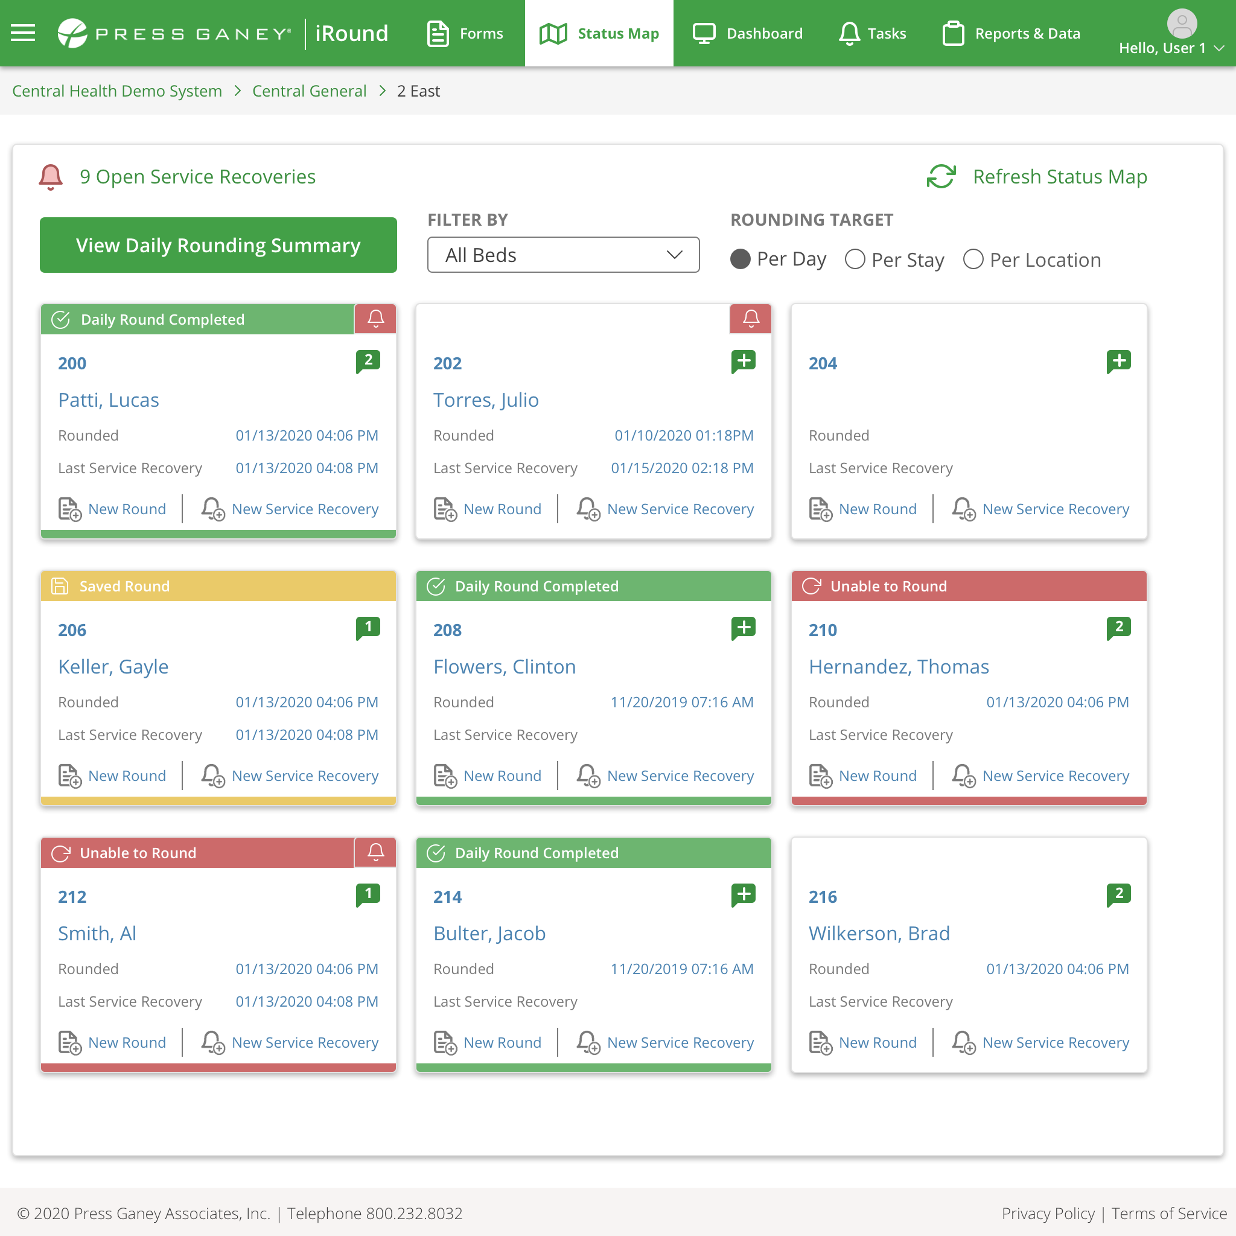This screenshot has width=1236, height=1236.
Task: Start New Round for room 210
Action: click(x=862, y=776)
